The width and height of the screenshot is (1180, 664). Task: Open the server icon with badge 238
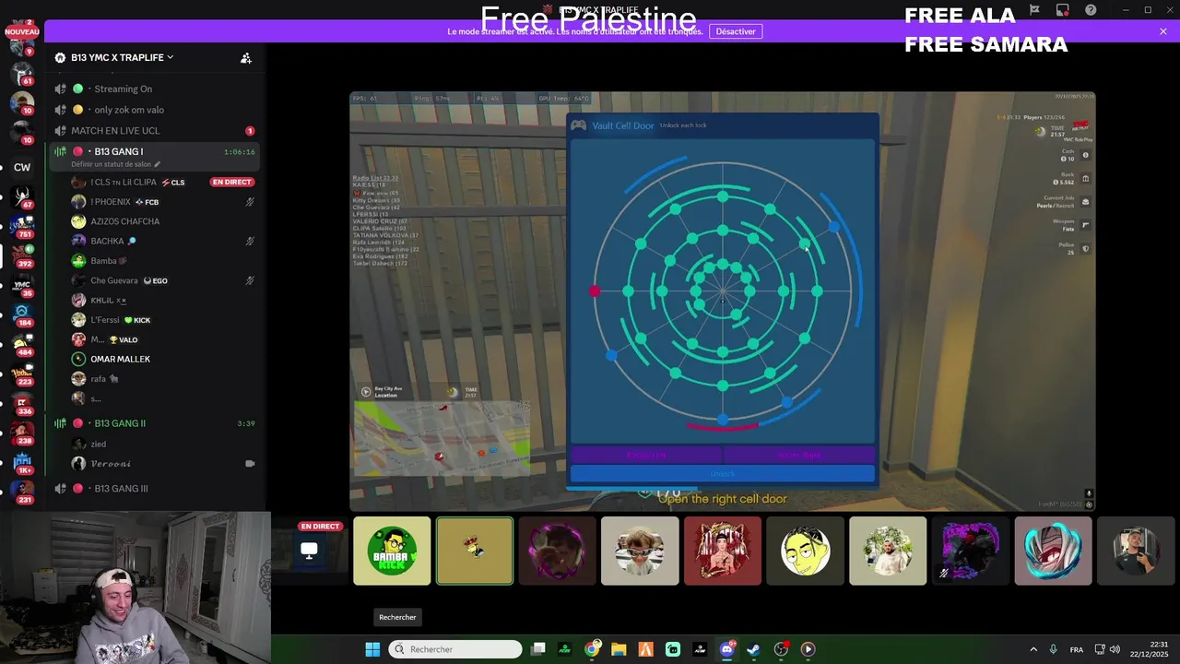point(22,432)
